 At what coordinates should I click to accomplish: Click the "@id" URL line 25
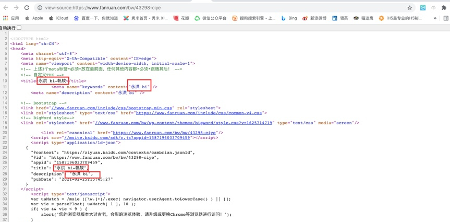click(x=95, y=158)
